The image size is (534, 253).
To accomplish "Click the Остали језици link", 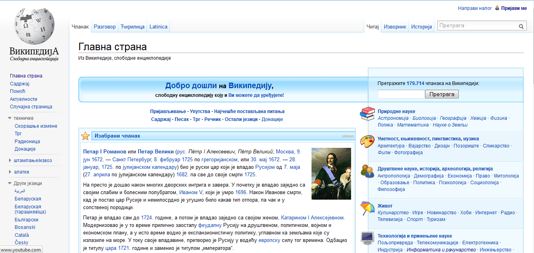I will click(241, 119).
